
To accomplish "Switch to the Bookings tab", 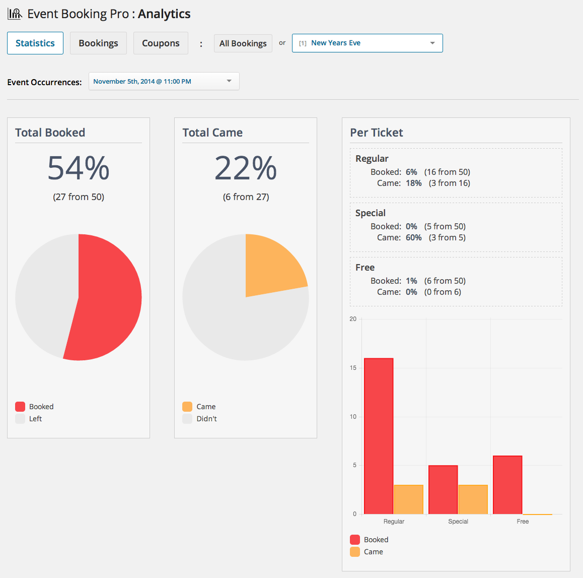I will 98,43.
